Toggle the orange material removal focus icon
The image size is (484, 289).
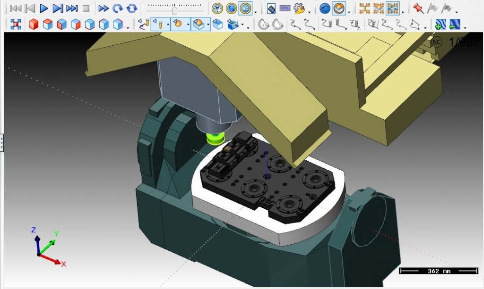click(339, 8)
